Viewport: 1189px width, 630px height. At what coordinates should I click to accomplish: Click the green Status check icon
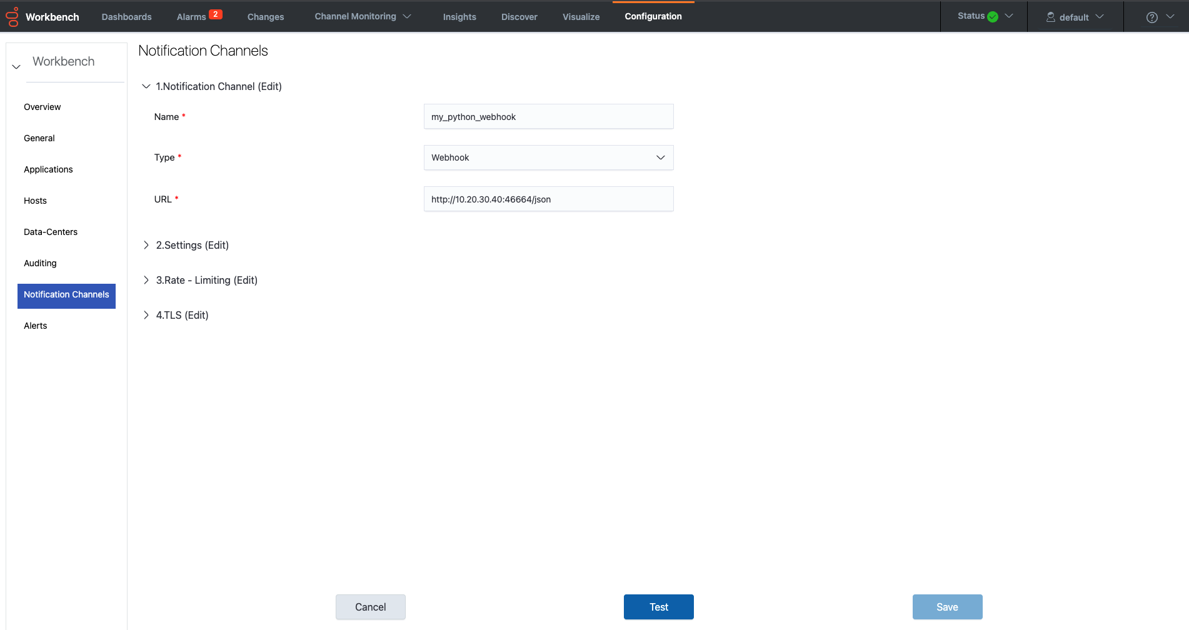[993, 17]
